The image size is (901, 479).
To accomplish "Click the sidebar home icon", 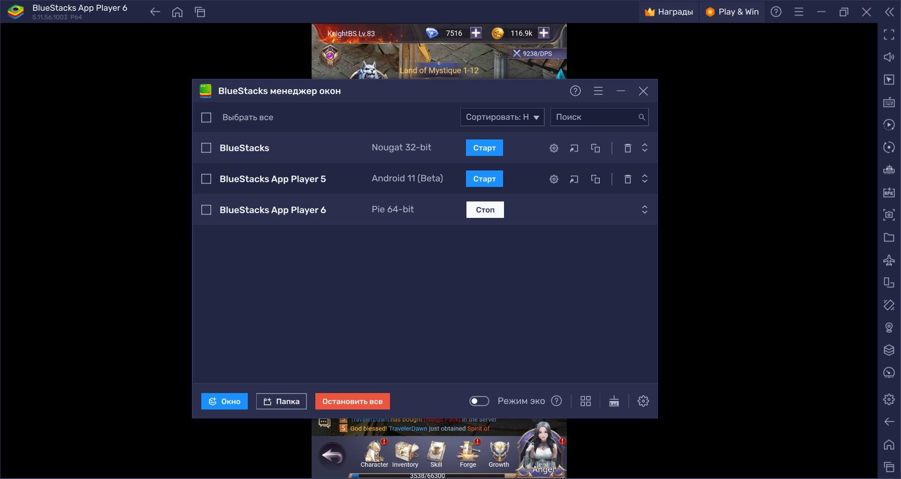I will 889,444.
